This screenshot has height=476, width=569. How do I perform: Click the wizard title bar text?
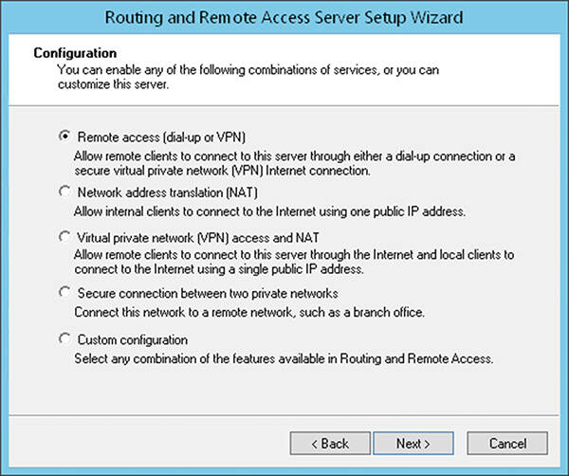click(284, 17)
